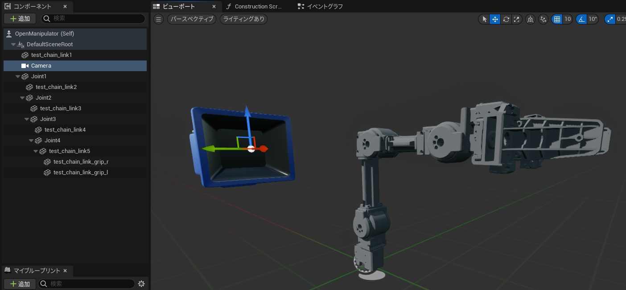Collapse the Joint1 component in the tree
This screenshot has height=290, width=626.
(x=17, y=76)
